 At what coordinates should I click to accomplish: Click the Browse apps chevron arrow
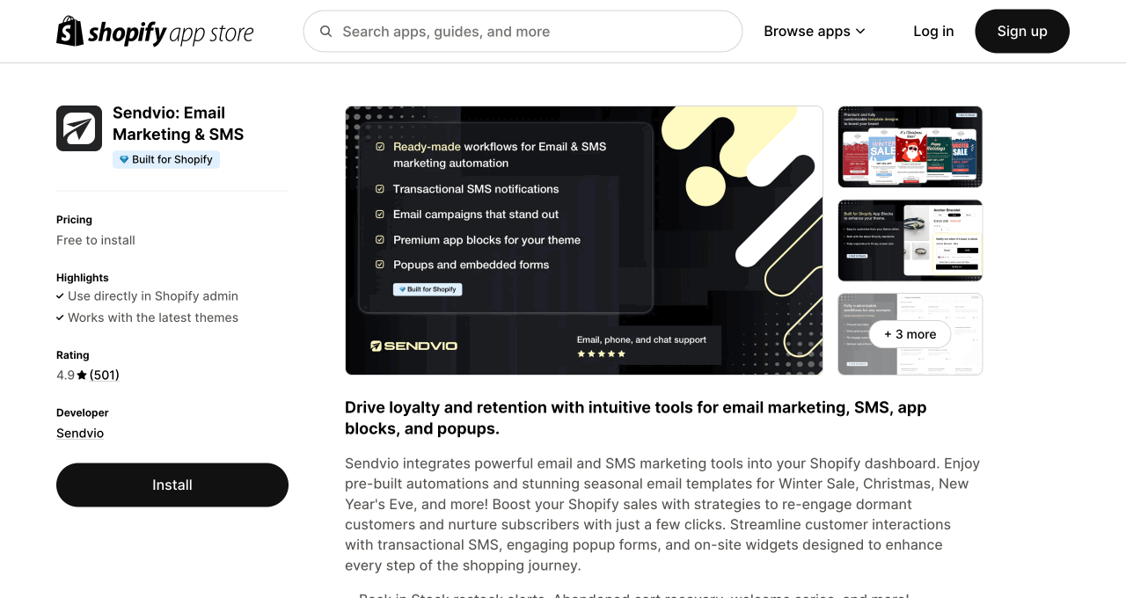pos(860,32)
